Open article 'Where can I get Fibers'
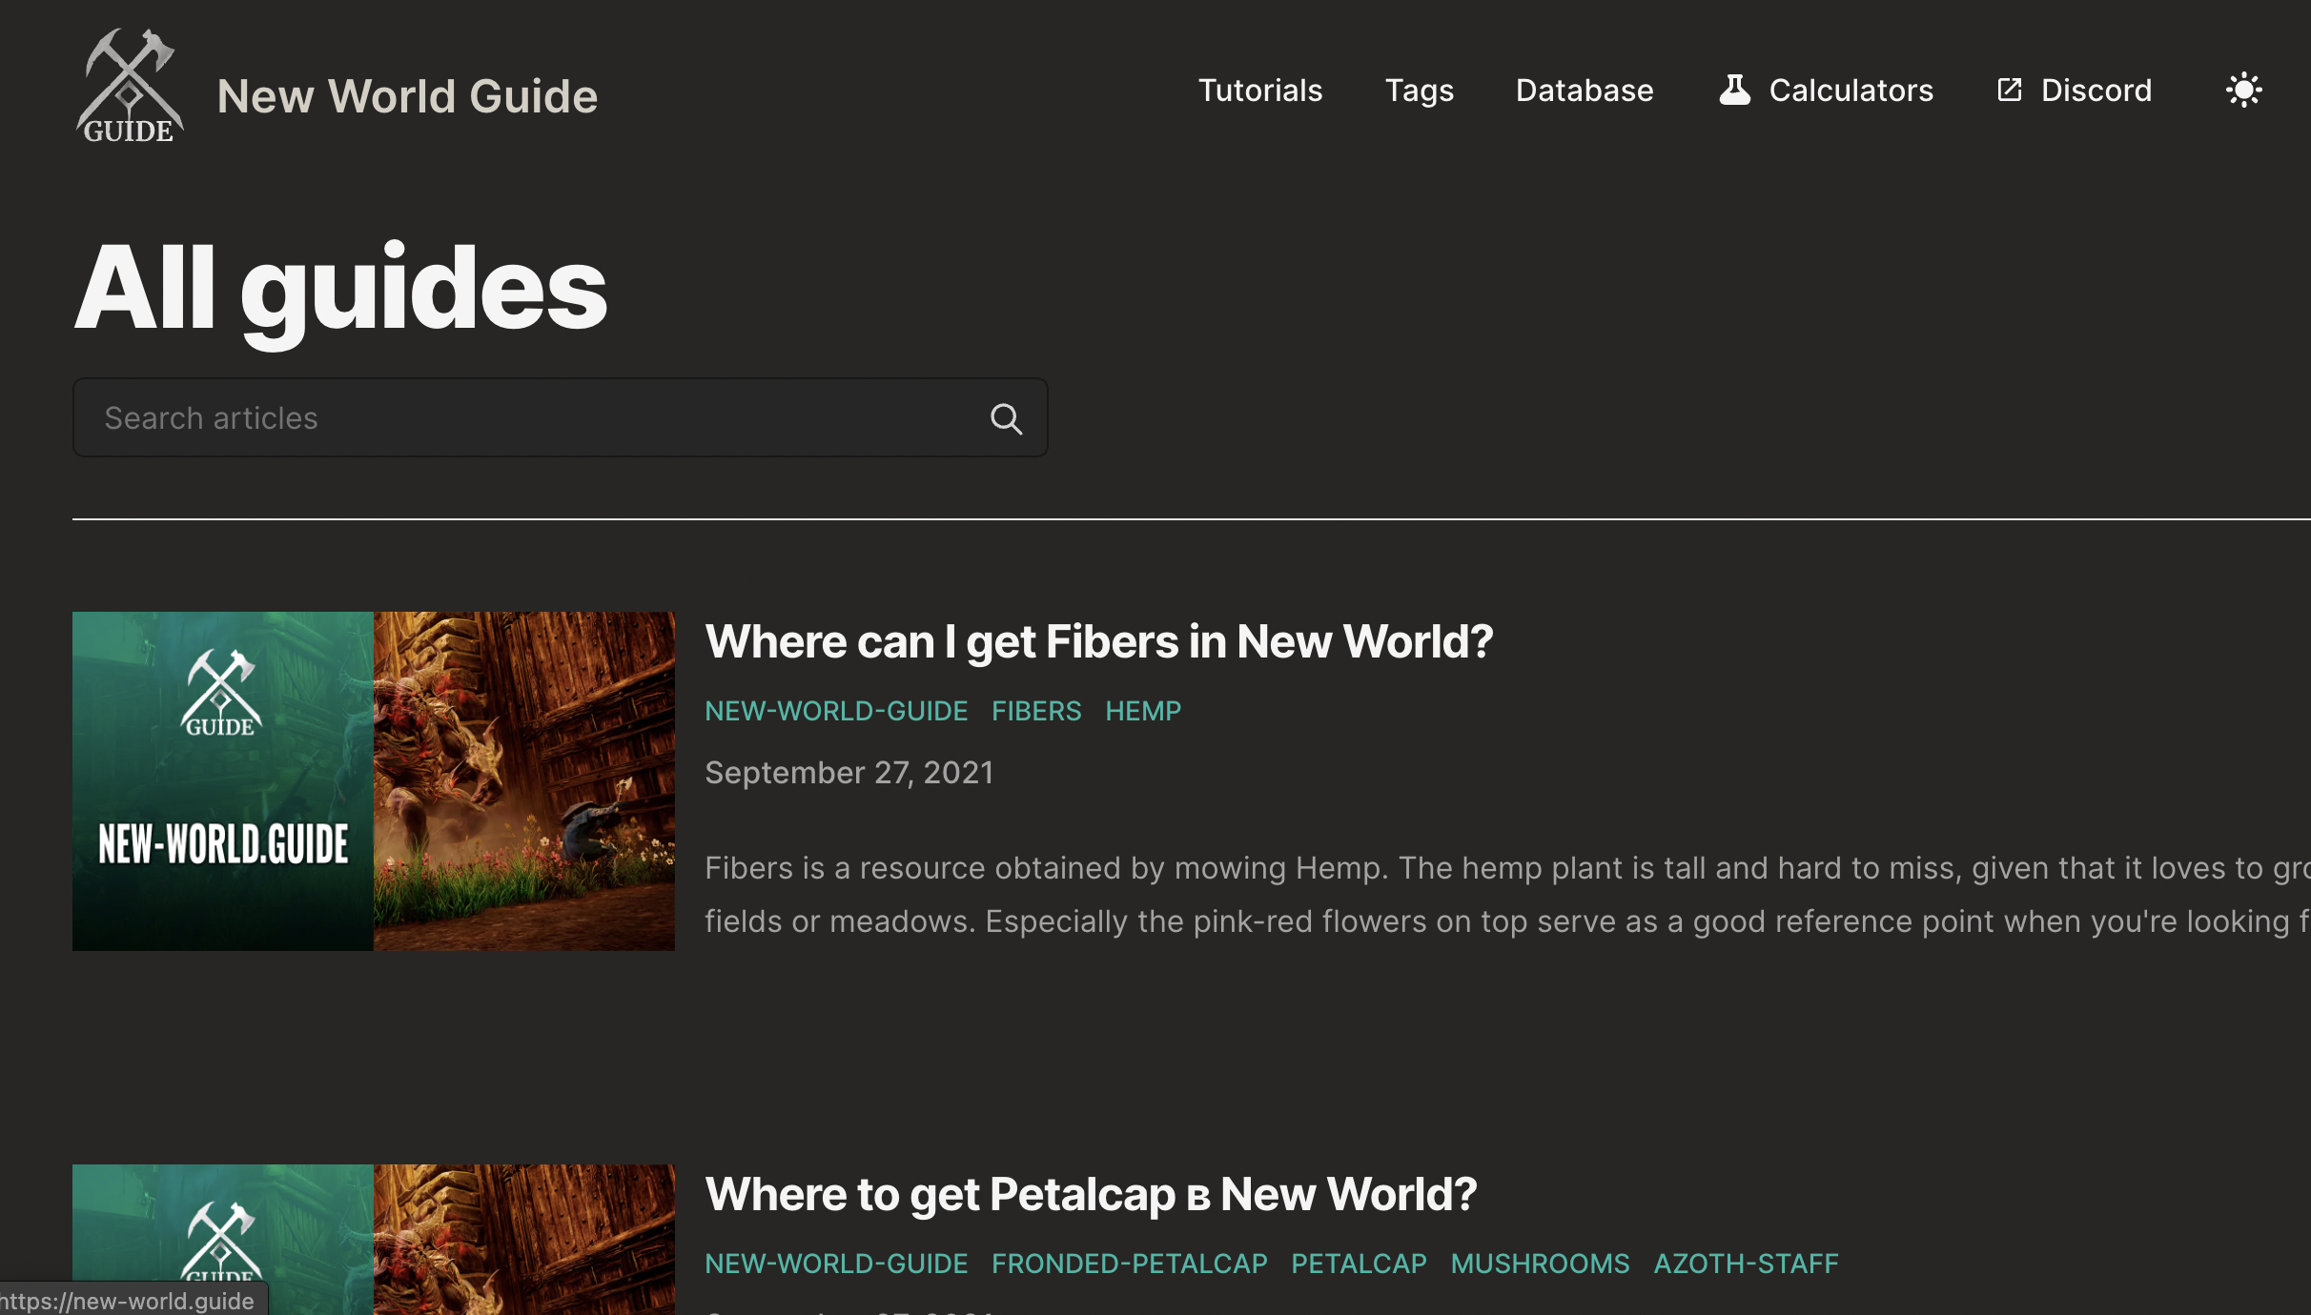This screenshot has height=1315, width=2311. pyautogui.click(x=1098, y=641)
